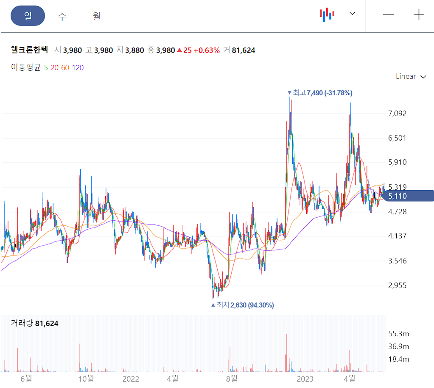Viewport: 434px width, 388px height.
Task: Open the Linear scale dropdown
Action: [406, 77]
